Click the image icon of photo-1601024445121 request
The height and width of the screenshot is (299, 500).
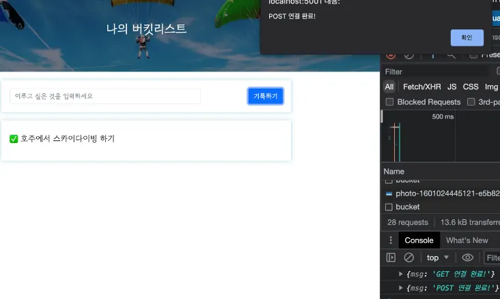pos(389,193)
